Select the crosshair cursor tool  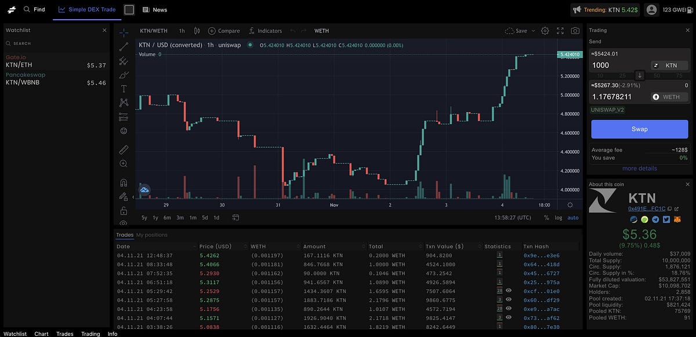124,32
